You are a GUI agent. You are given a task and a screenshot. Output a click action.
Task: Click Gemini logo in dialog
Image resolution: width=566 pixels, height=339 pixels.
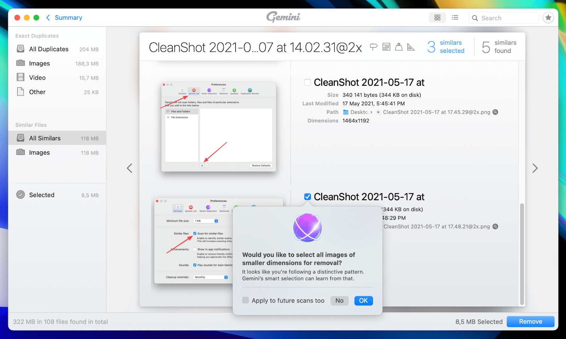click(307, 228)
